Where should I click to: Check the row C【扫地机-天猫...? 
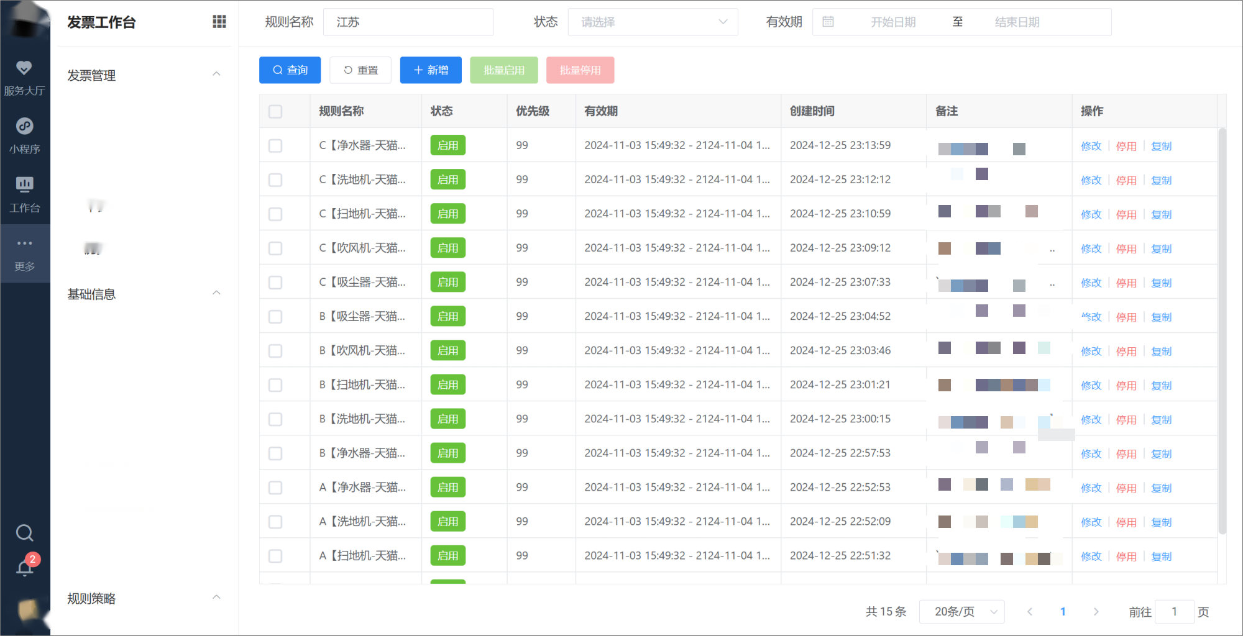275,214
